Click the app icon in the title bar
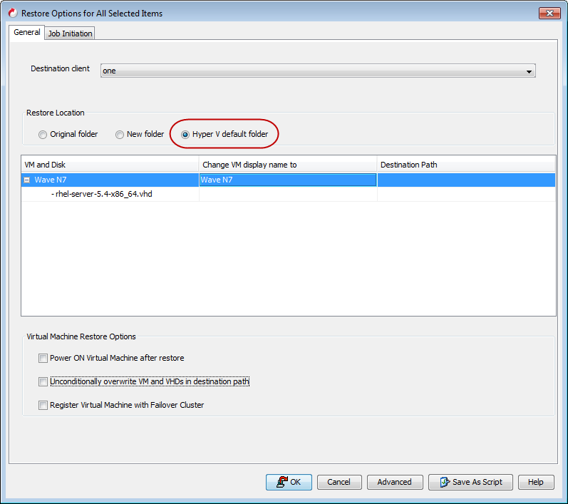Image resolution: width=568 pixels, height=504 pixels. click(12, 13)
